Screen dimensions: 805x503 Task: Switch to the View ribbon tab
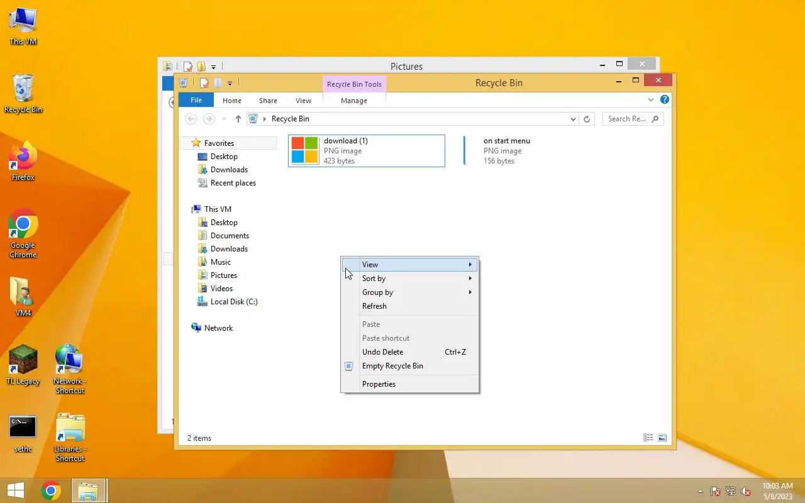coord(303,101)
